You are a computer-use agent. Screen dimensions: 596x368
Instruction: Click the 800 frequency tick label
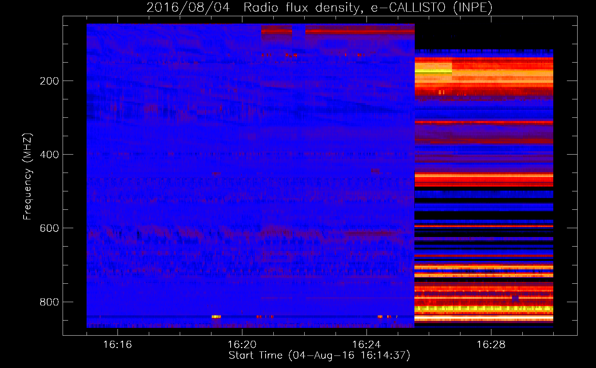pyautogui.click(x=49, y=302)
